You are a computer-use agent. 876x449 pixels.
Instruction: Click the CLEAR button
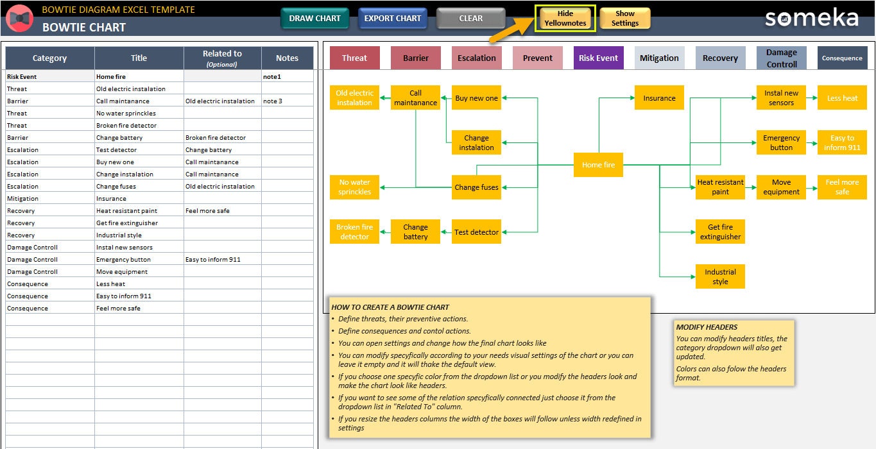coord(470,19)
